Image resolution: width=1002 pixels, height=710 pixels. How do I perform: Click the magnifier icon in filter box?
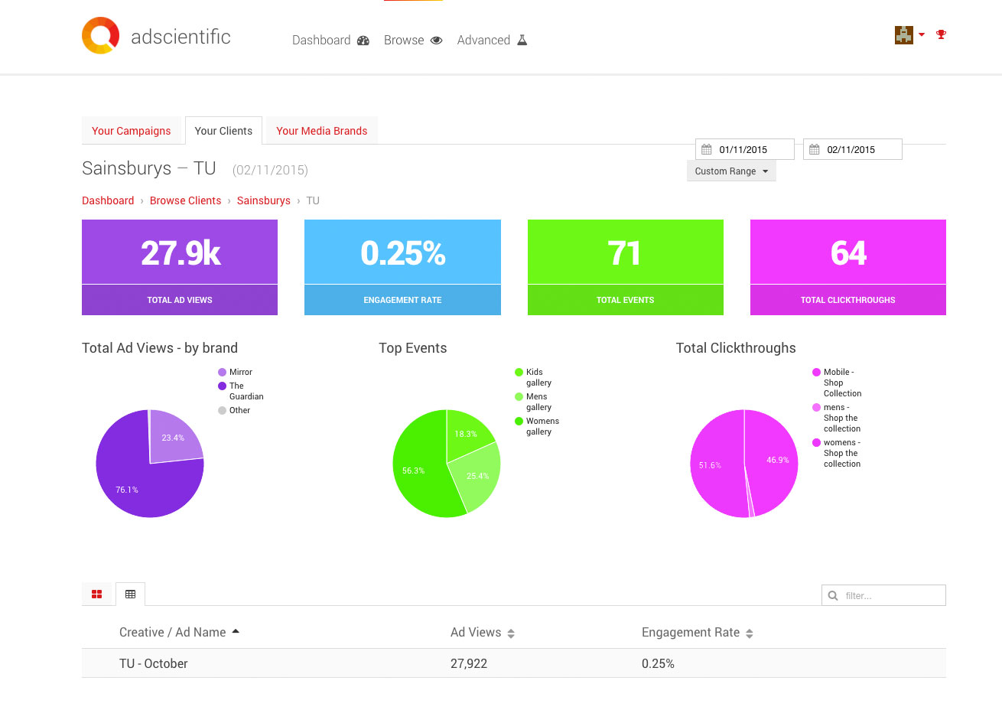[x=833, y=595]
